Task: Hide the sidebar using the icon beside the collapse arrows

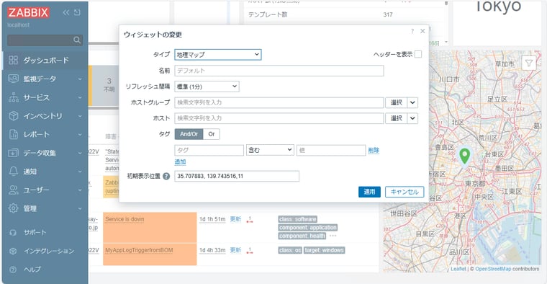Action: (77, 12)
